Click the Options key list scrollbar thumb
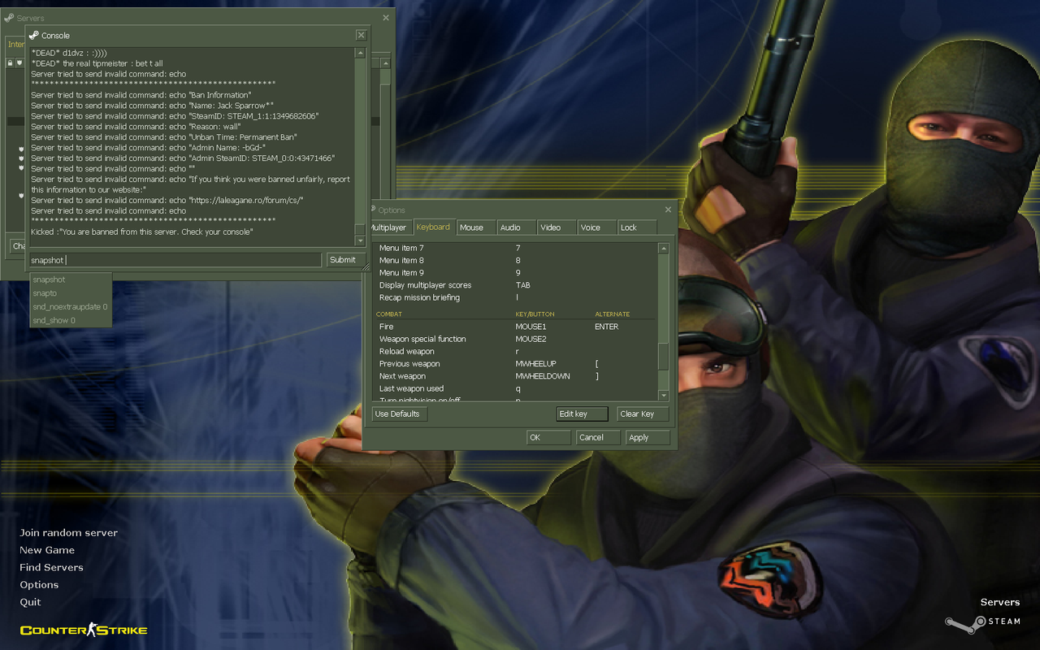 [663, 356]
